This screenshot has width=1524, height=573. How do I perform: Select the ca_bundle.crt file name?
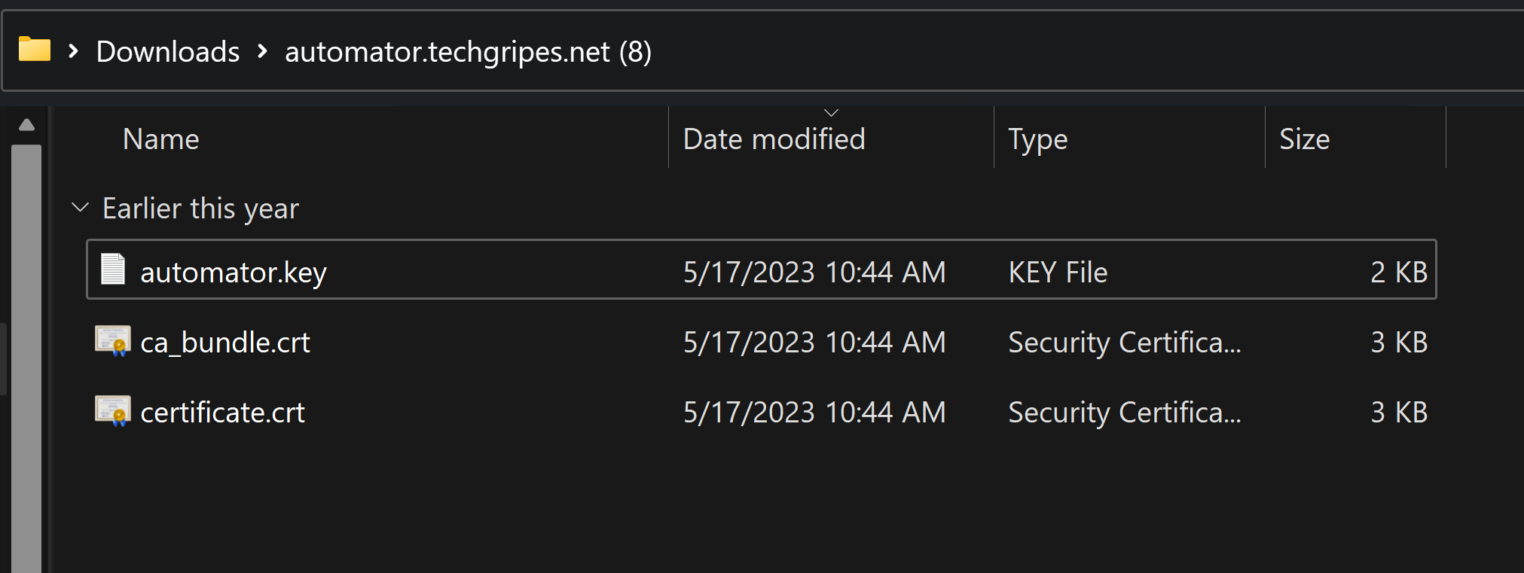225,343
